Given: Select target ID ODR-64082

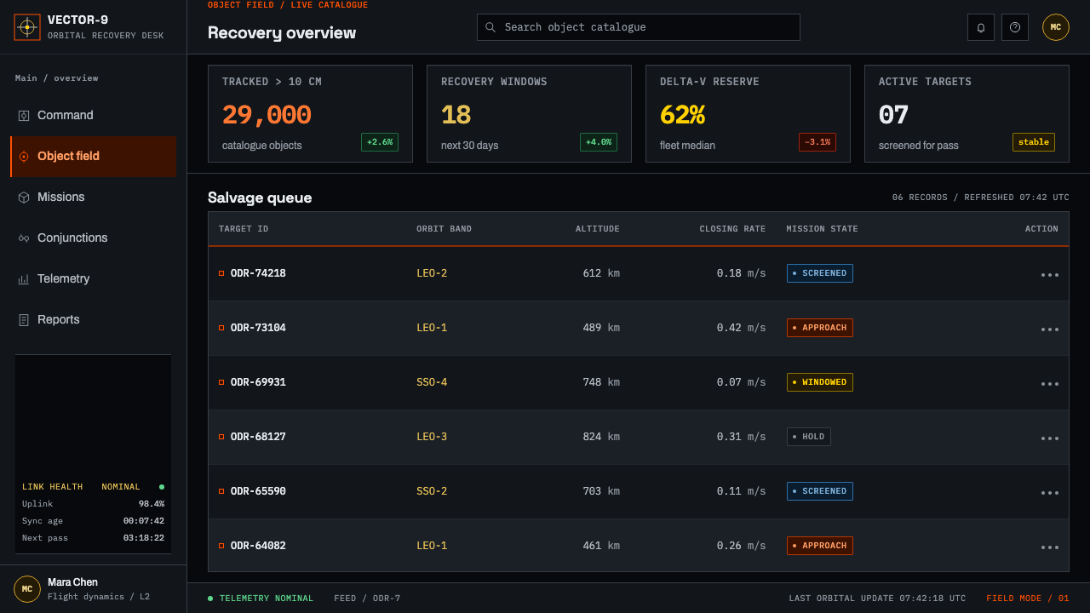Looking at the screenshot, I should 258,546.
